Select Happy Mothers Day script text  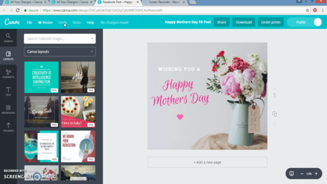180,93
